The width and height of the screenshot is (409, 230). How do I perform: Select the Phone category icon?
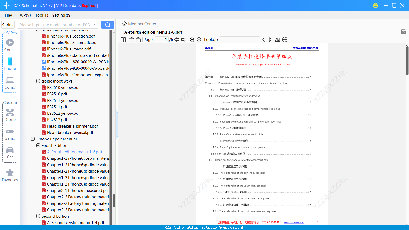coord(10,64)
